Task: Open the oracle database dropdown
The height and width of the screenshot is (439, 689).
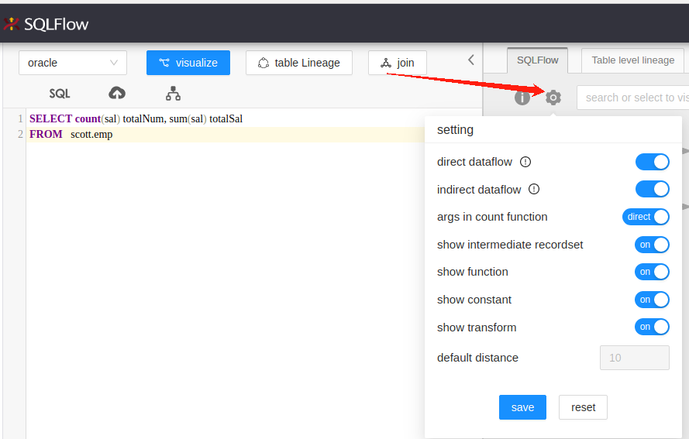Action: click(73, 63)
